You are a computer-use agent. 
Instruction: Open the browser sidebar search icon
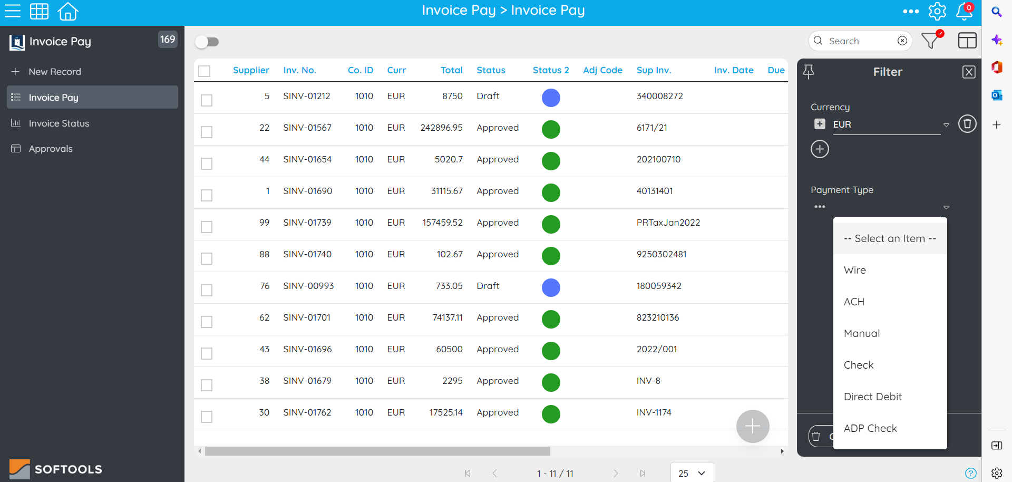pyautogui.click(x=997, y=12)
